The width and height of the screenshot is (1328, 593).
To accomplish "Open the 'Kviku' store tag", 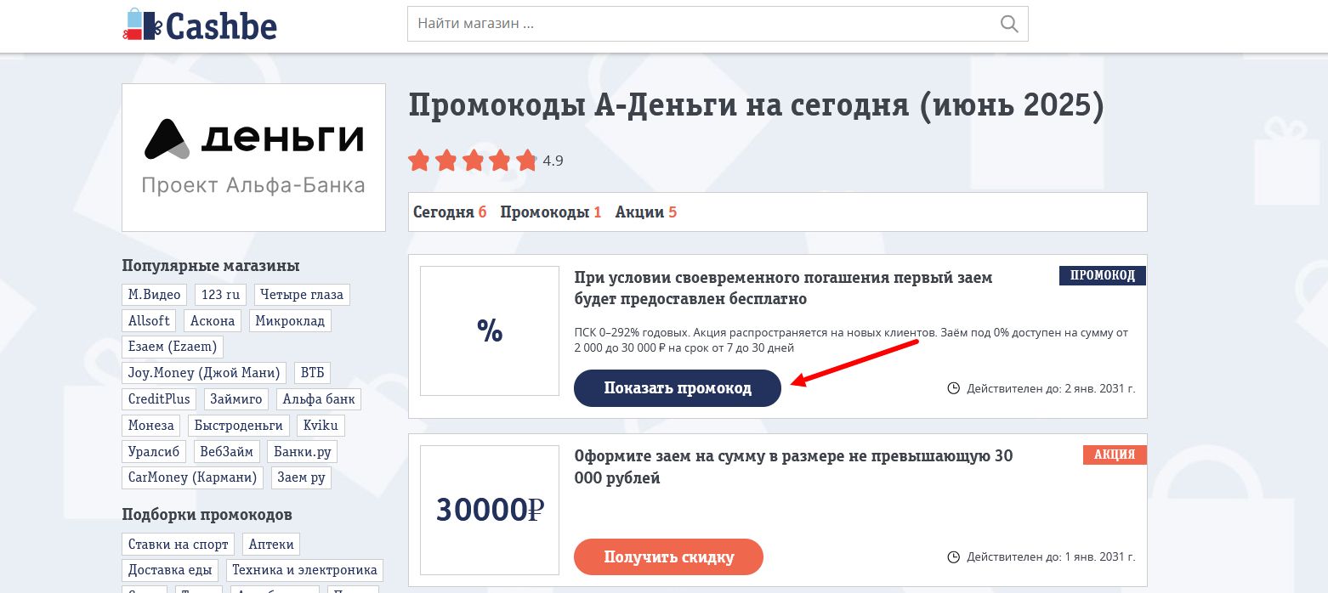I will coord(321,426).
